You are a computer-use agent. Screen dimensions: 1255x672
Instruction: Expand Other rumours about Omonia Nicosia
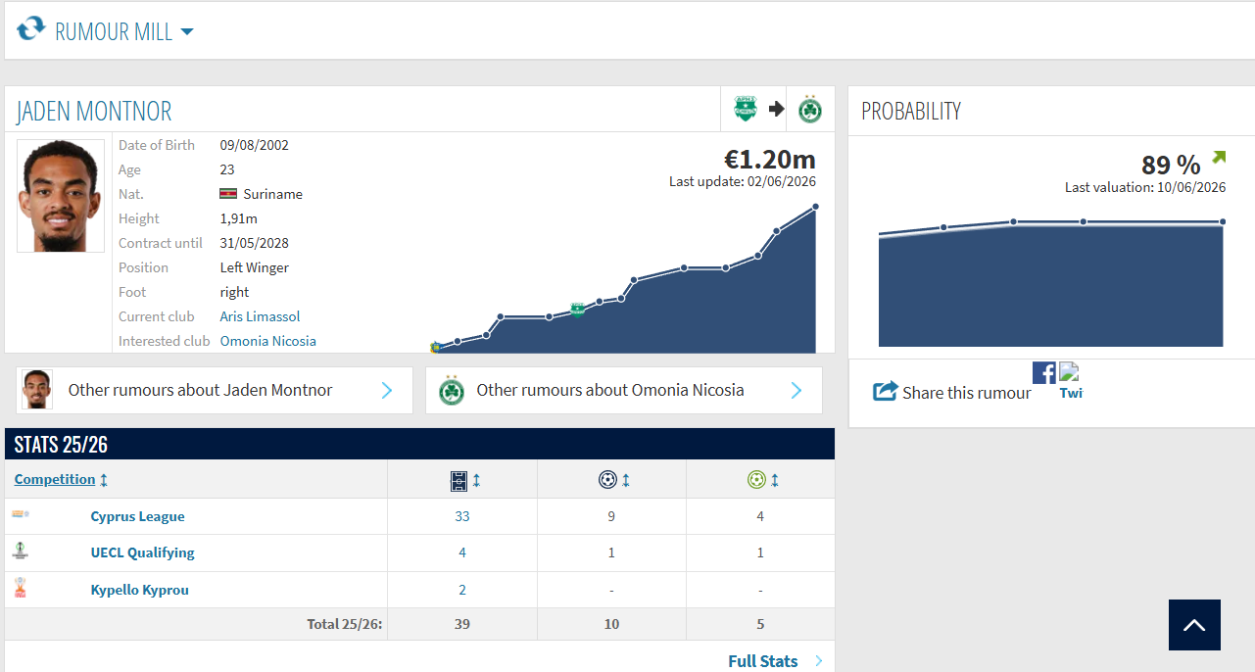[623, 390]
